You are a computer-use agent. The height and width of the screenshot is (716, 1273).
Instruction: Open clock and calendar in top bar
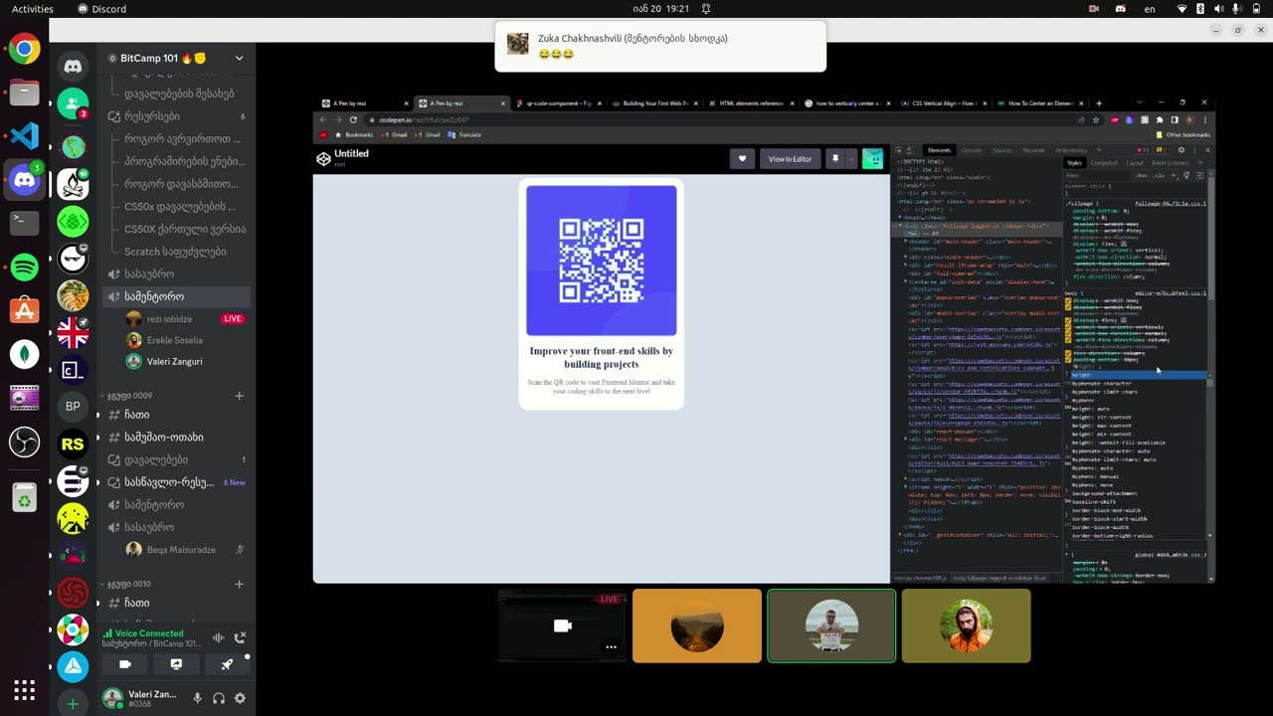pyautogui.click(x=660, y=9)
